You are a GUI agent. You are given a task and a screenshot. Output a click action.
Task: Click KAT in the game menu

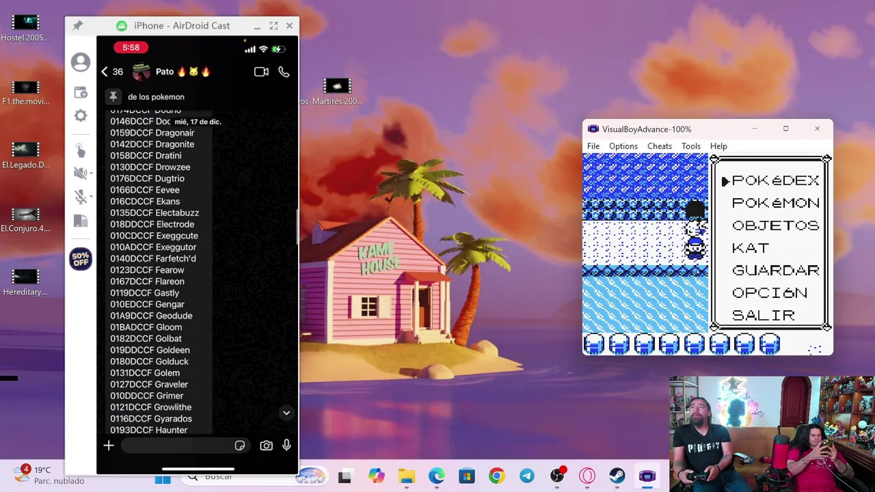click(751, 248)
